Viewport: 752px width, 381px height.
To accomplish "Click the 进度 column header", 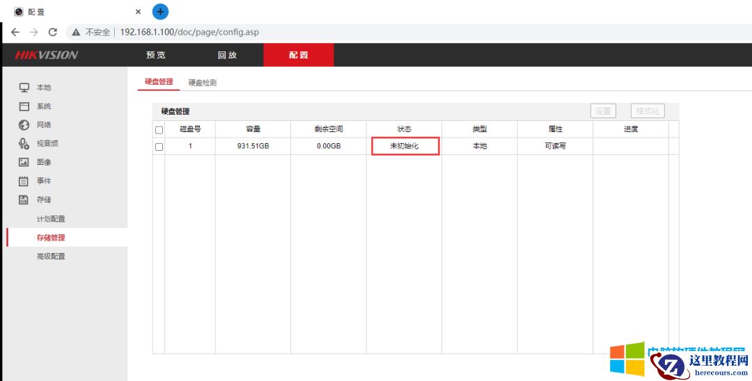I will (631, 129).
